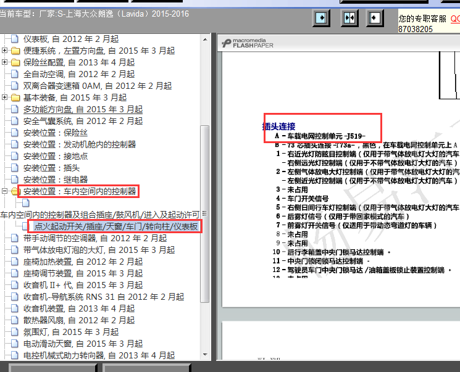Viewport: 460px width, 372px height.
Task: Click document icon of 仪表板 自 2012 年
Action: [15, 39]
